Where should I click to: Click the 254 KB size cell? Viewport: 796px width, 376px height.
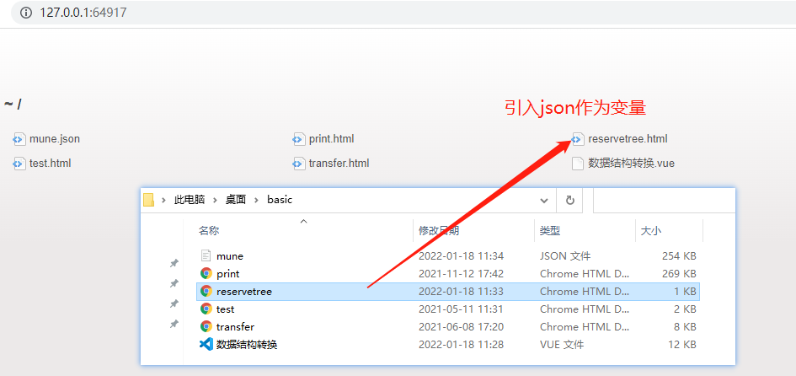point(679,256)
